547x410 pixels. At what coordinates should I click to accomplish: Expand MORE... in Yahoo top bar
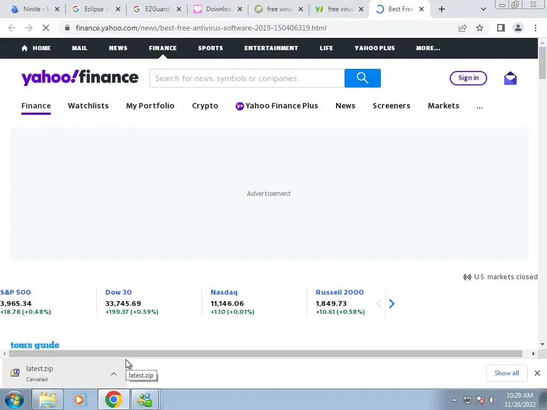[x=428, y=48]
